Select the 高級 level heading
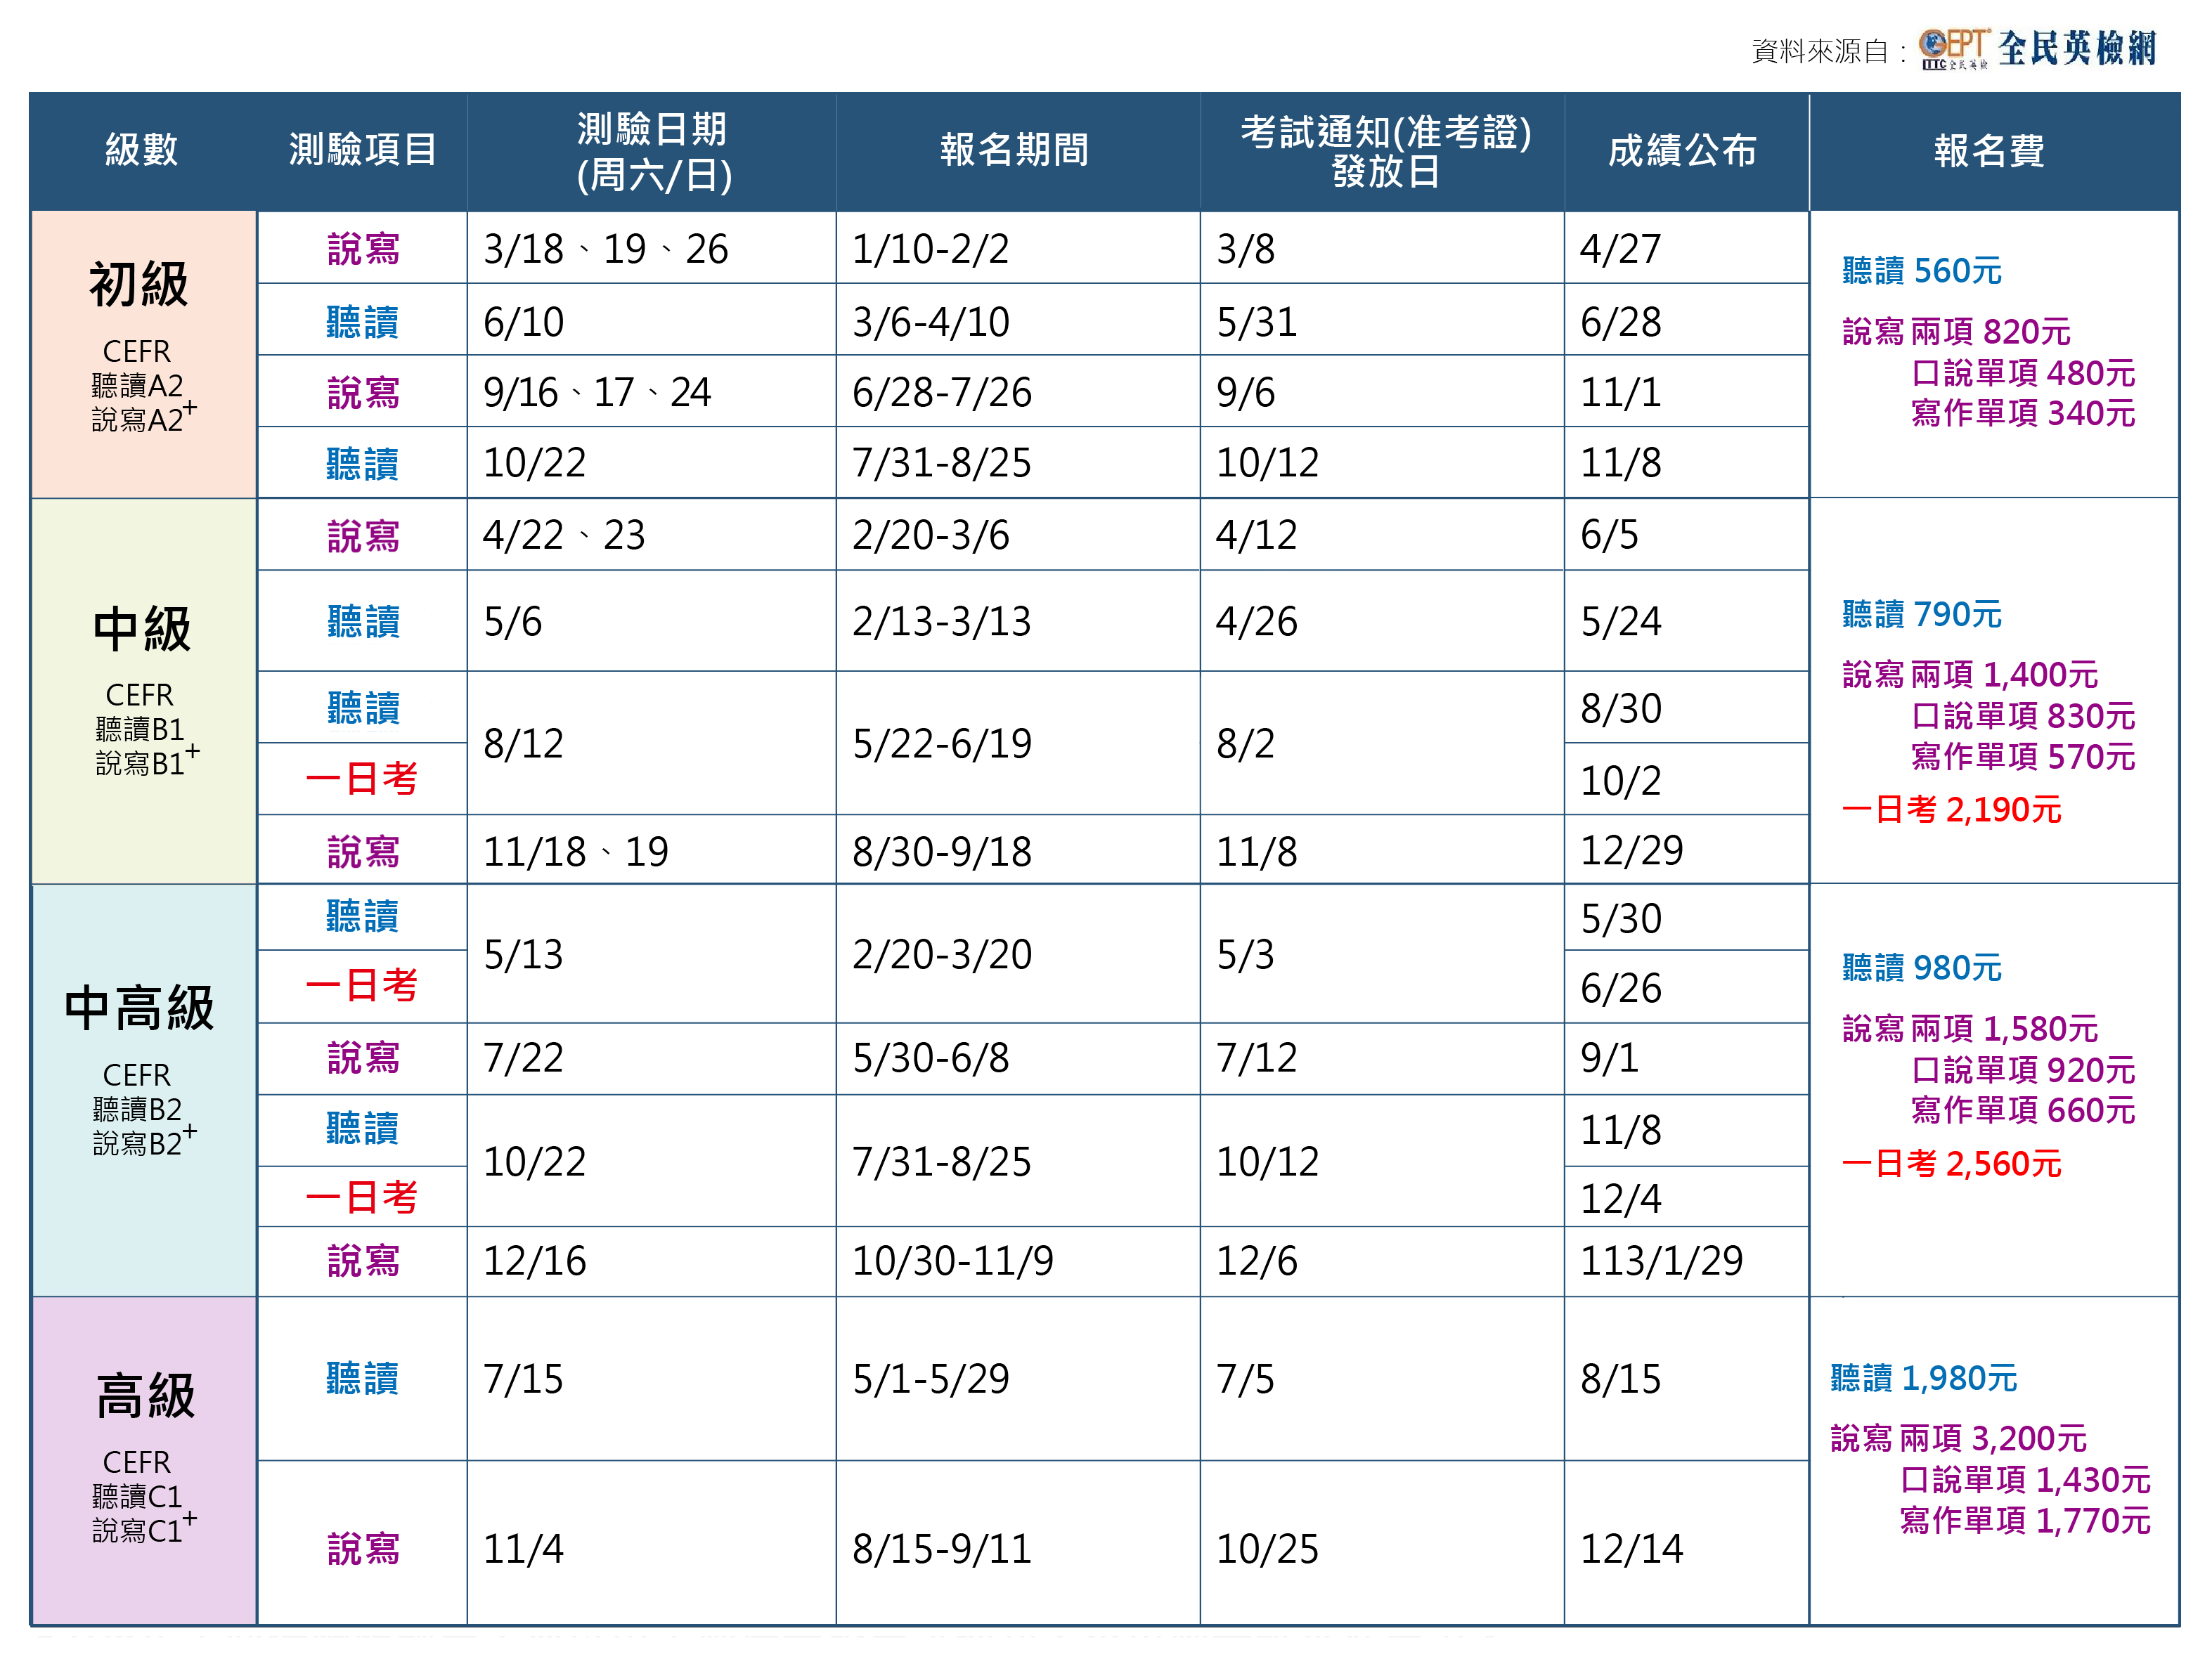This screenshot has height=1671, width=2212. (145, 1396)
